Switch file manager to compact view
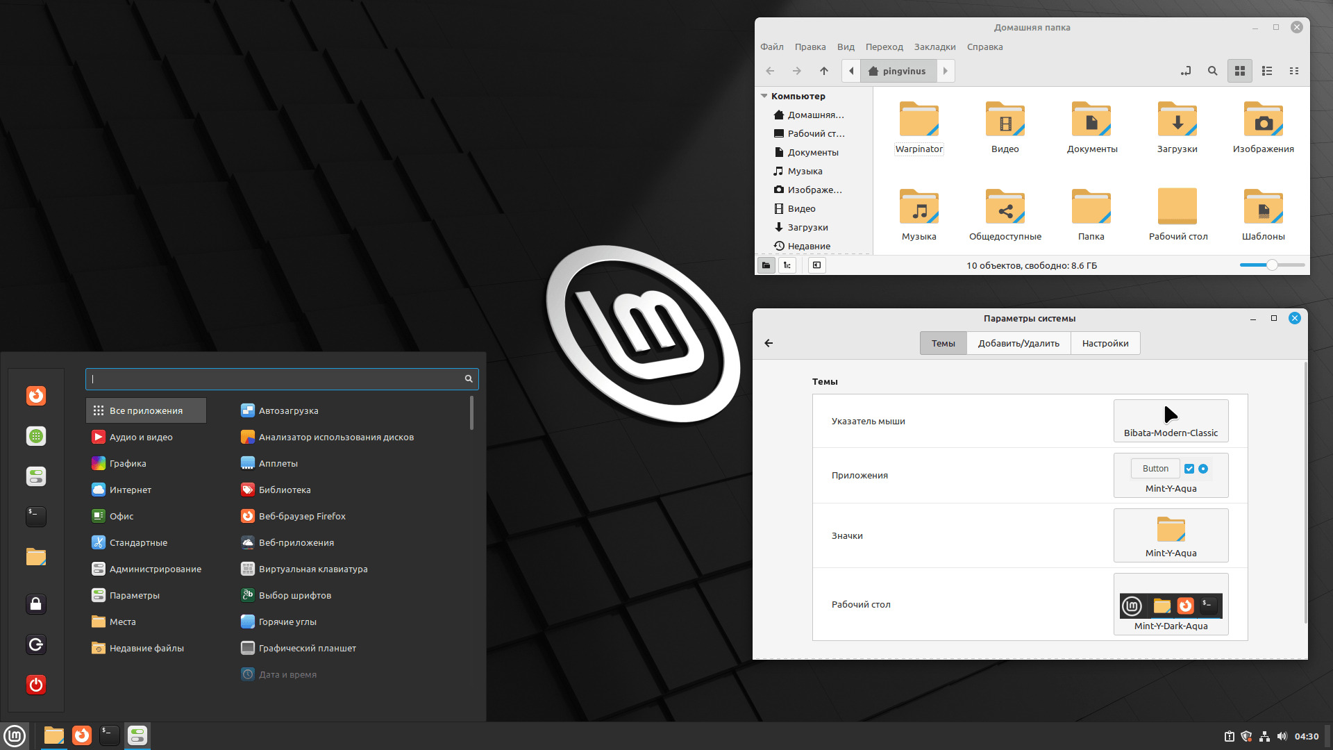The image size is (1333, 750). pos(1293,71)
